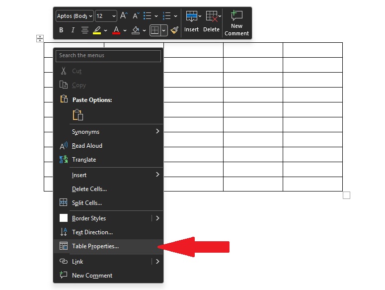The image size is (385, 290).
Task: Choose Translate from context menu
Action: (x=108, y=160)
